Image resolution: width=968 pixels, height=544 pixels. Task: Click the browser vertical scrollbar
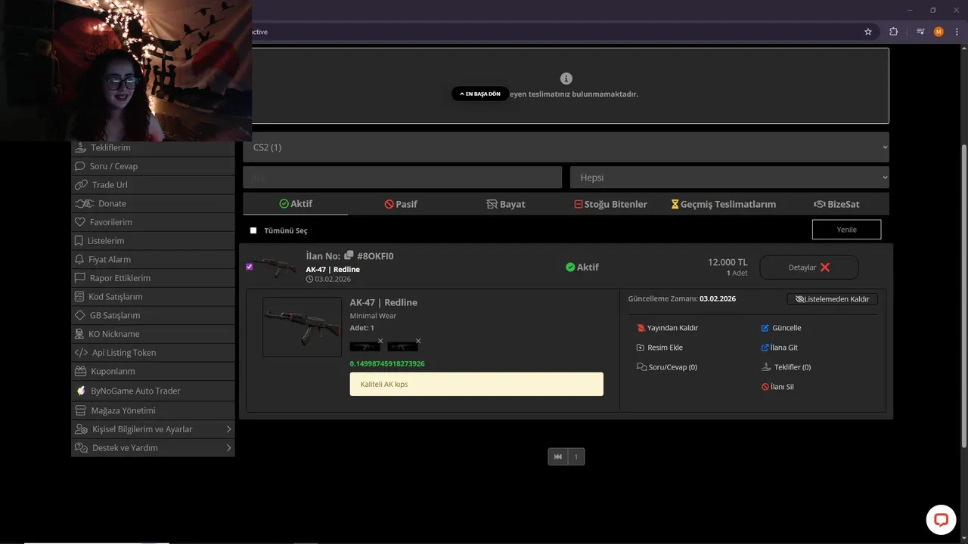tap(963, 295)
